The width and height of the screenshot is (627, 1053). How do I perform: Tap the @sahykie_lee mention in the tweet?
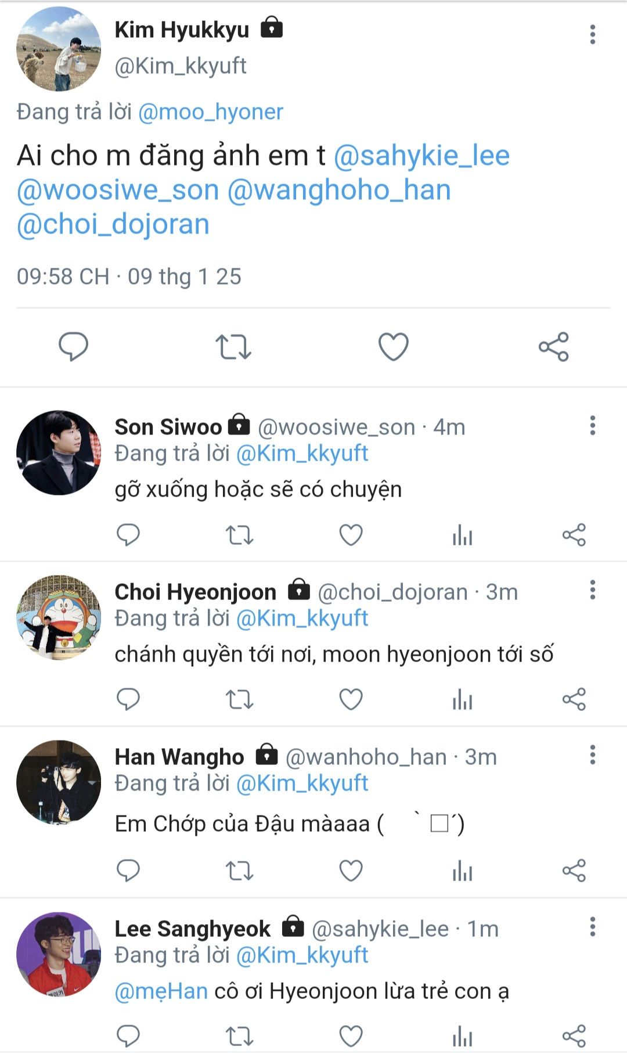pyautogui.click(x=421, y=156)
